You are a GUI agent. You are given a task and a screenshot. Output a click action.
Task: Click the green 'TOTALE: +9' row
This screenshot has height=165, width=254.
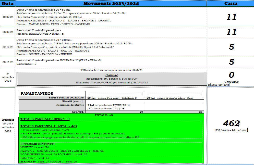pos(112,115)
